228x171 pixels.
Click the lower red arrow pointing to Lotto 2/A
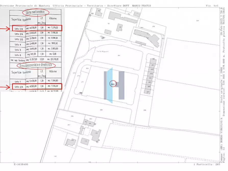coord(5,87)
